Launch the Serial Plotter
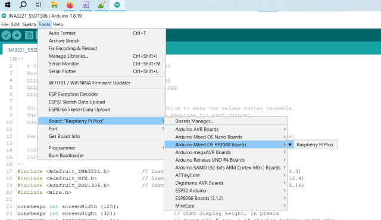381x220 pixels. point(102,71)
